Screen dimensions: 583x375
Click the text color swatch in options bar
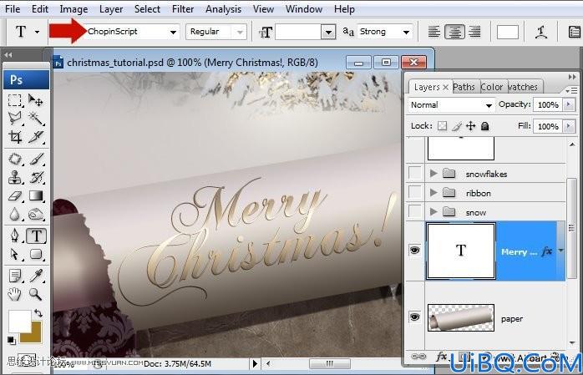(x=508, y=32)
